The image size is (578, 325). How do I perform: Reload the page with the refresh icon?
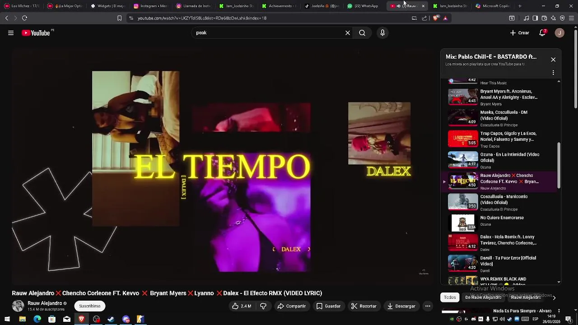click(24, 18)
